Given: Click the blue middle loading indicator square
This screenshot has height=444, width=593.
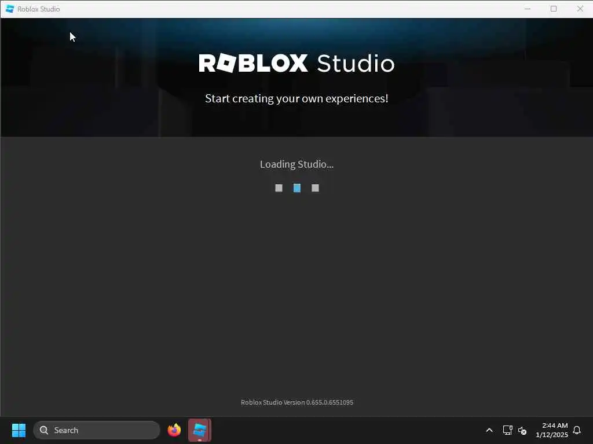Looking at the screenshot, I should (297, 188).
